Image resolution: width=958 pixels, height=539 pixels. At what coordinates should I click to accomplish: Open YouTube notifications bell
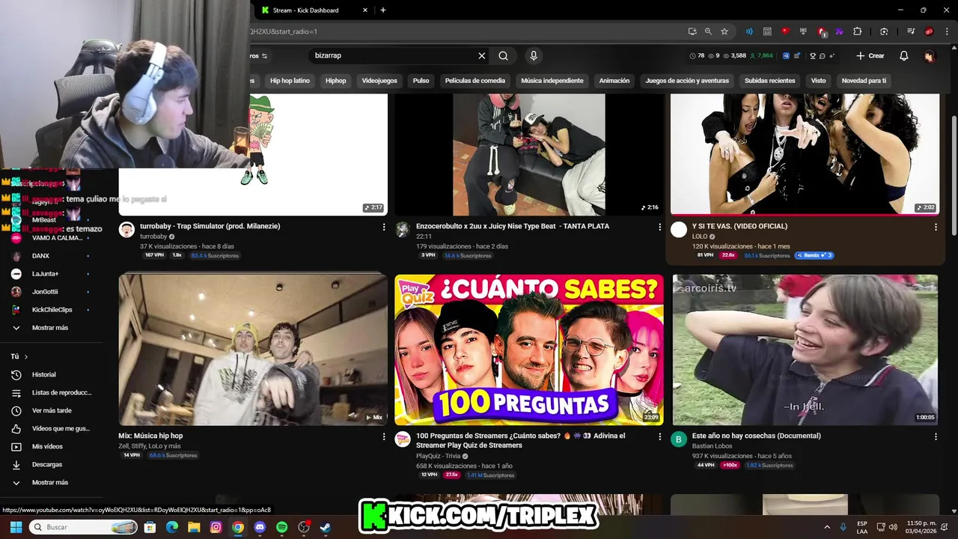[x=904, y=55]
